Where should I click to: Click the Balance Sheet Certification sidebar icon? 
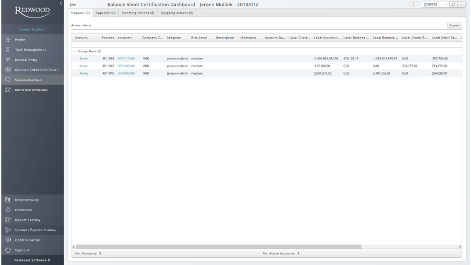tap(7, 70)
